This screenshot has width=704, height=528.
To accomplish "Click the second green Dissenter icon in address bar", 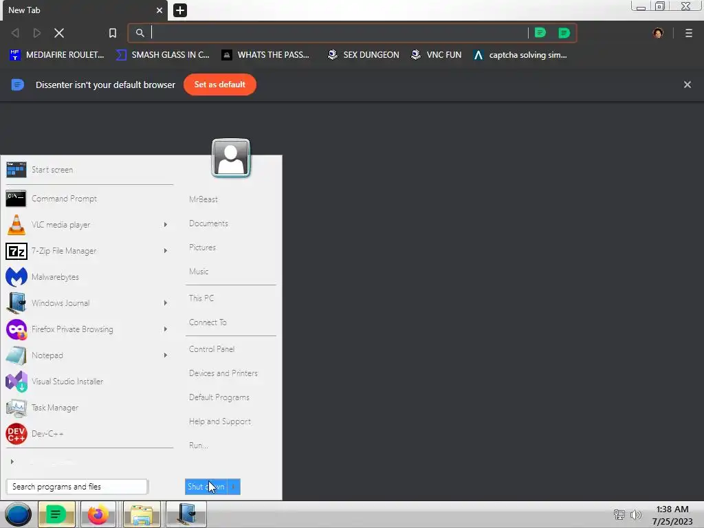I will pyautogui.click(x=564, y=33).
